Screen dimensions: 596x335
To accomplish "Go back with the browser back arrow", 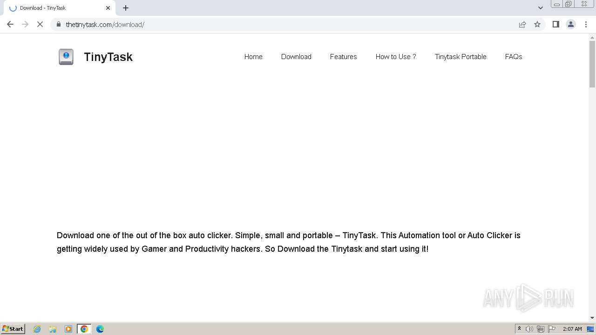I will [10, 24].
